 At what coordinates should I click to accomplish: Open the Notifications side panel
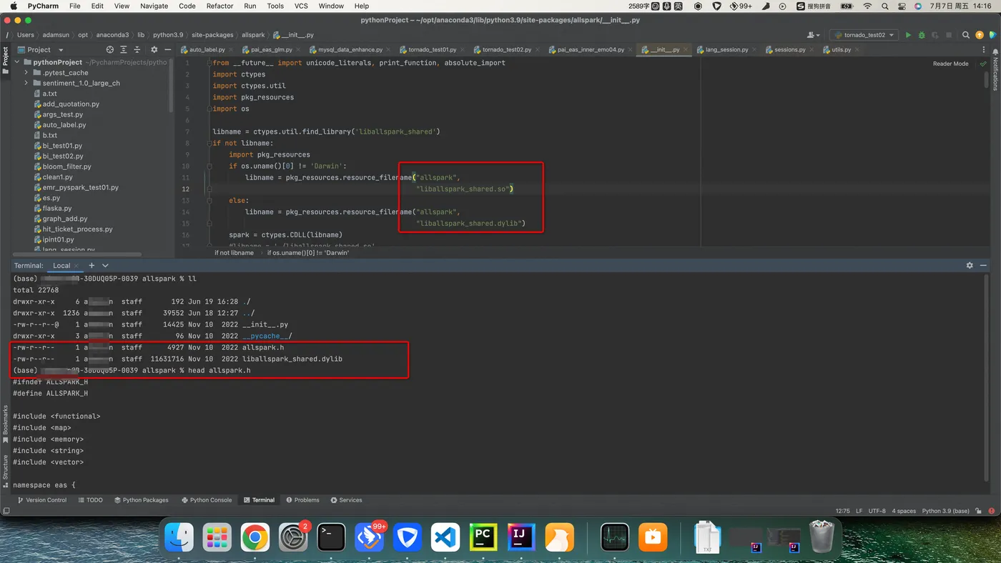[995, 70]
